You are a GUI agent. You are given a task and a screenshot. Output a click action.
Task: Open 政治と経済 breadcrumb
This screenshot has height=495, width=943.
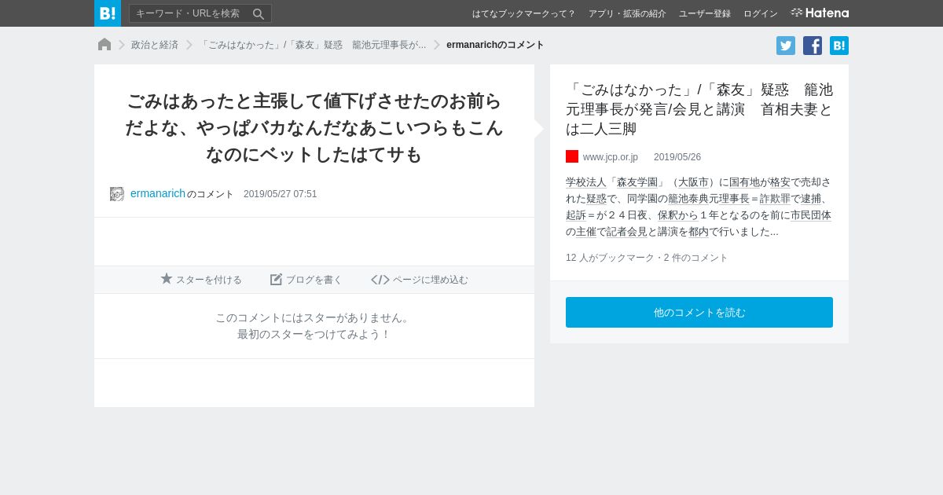coord(155,45)
